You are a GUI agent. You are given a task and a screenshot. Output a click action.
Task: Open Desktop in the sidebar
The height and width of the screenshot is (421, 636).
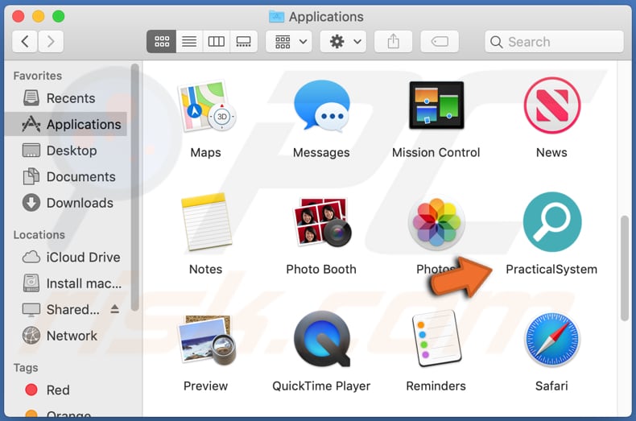coord(66,151)
